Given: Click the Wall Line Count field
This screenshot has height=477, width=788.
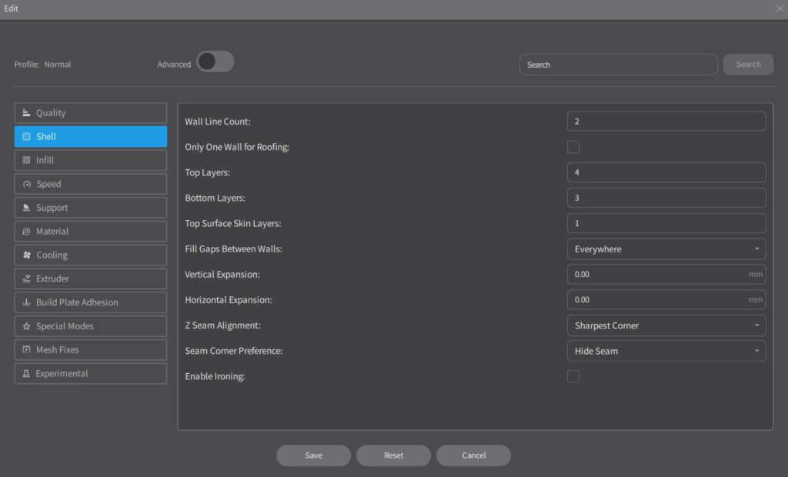Looking at the screenshot, I should [x=666, y=122].
